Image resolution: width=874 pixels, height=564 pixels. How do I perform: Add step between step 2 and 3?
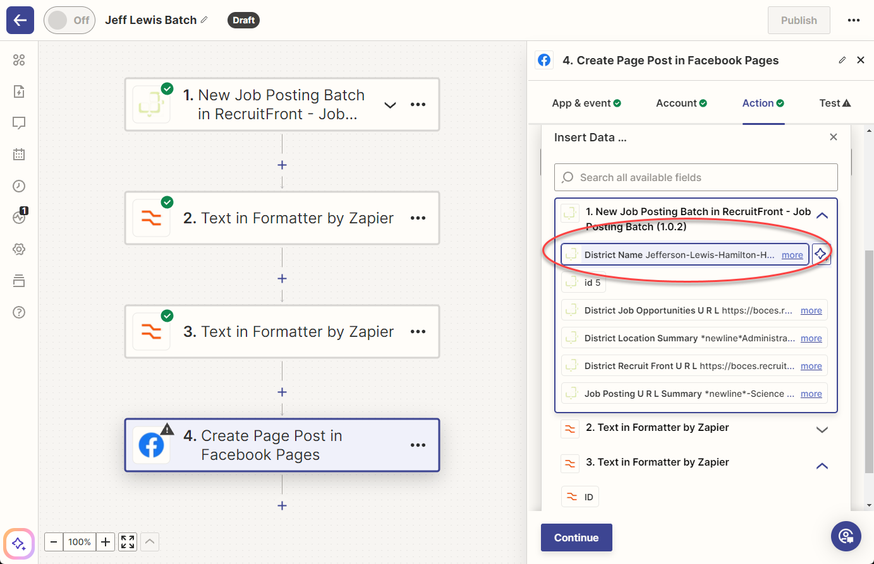[282, 278]
